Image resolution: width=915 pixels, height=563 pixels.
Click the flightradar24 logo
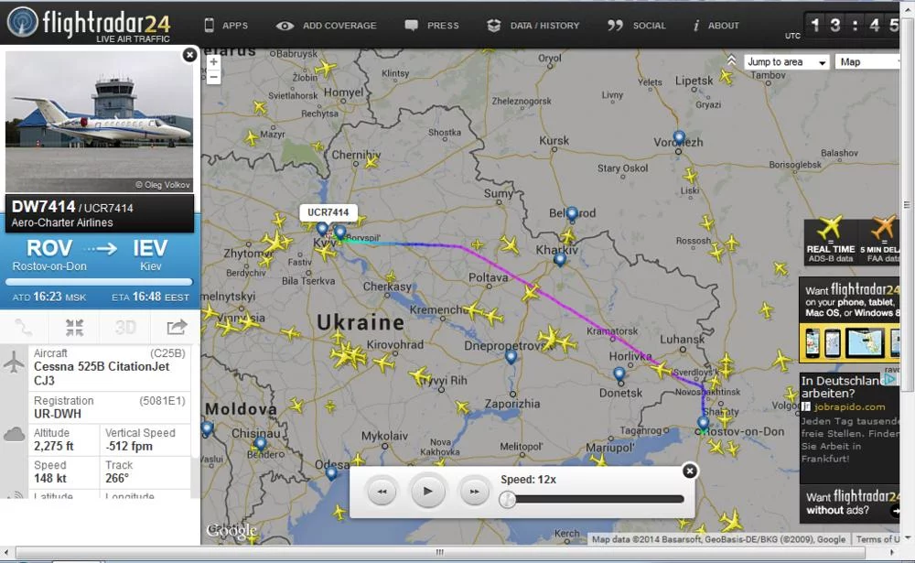89,24
